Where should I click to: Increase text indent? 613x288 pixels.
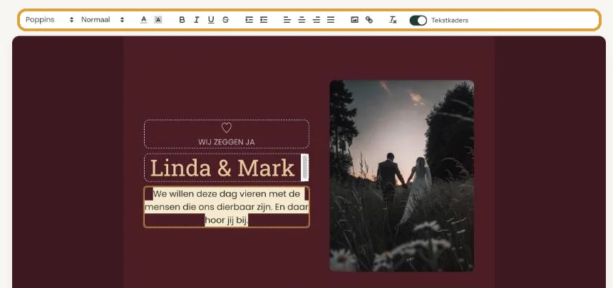pos(249,19)
